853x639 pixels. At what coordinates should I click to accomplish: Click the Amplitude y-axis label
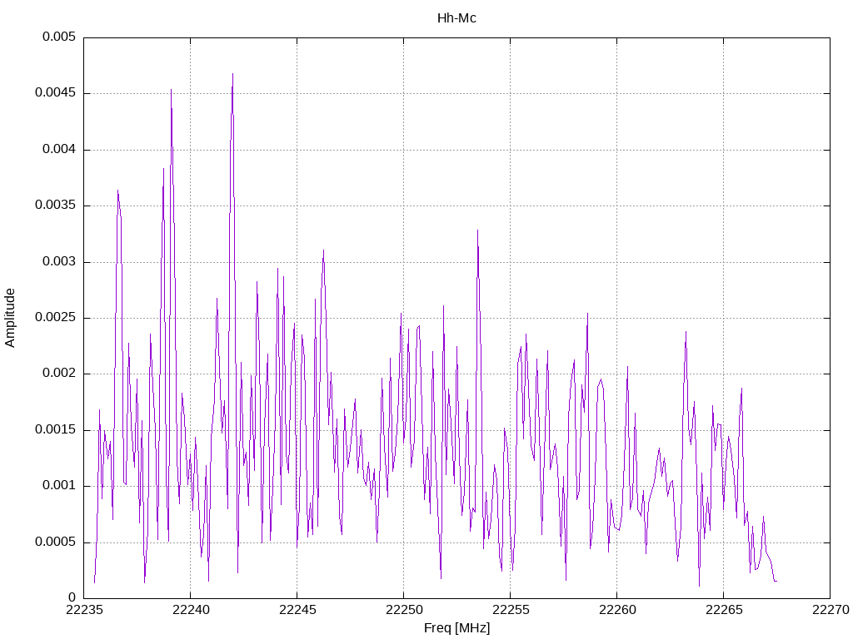click(10, 317)
